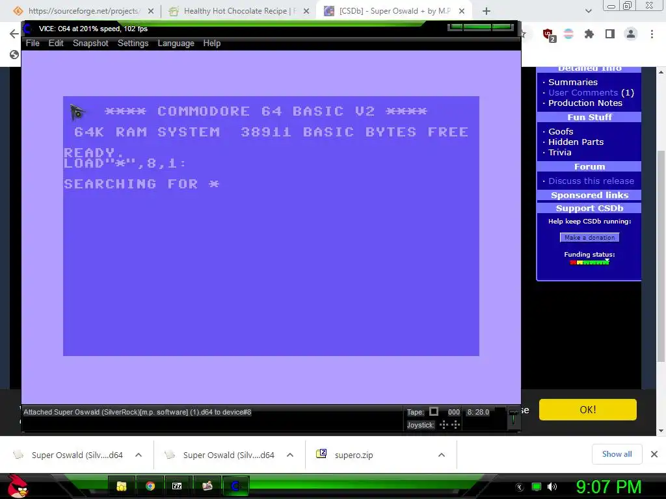Open the browser profile avatar

pyautogui.click(x=631, y=34)
